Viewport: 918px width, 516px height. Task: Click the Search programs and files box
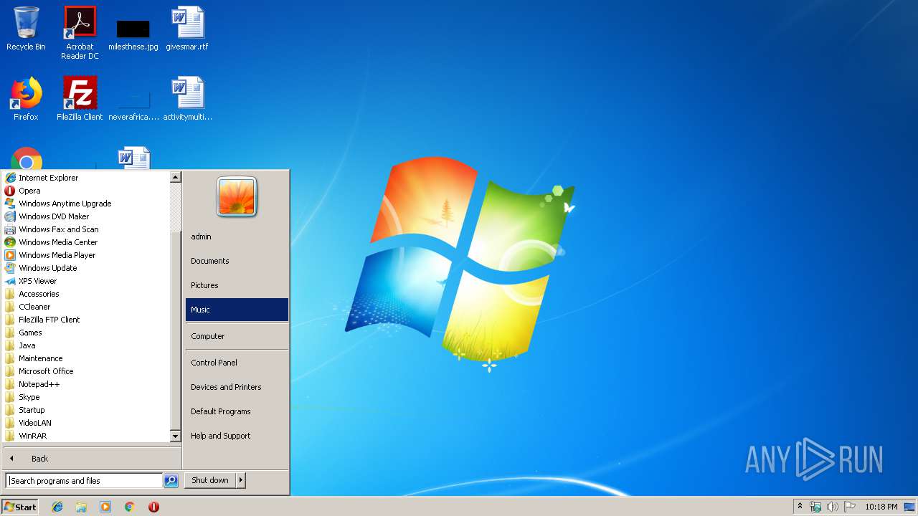pyautogui.click(x=84, y=481)
